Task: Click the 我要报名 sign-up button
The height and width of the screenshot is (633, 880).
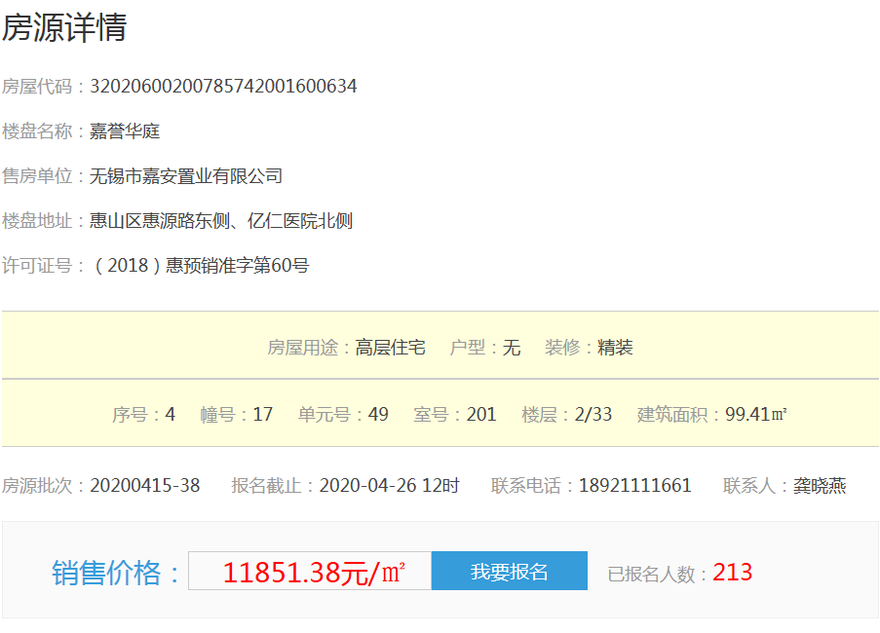Action: [x=509, y=572]
